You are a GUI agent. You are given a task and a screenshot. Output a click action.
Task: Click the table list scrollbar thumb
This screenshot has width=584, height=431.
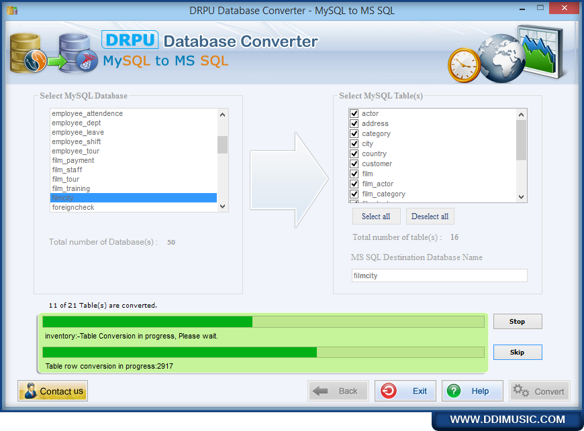(521, 140)
